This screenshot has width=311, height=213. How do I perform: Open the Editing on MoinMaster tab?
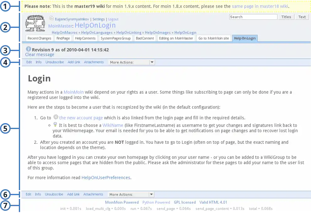176,38
